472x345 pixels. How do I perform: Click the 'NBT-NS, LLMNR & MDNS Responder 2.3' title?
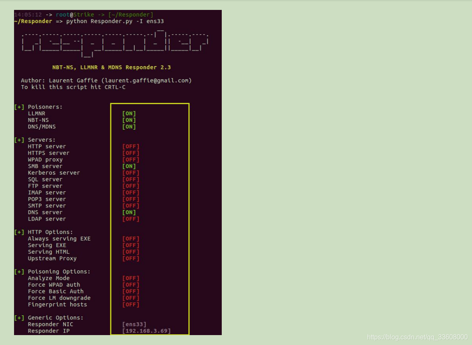111,67
